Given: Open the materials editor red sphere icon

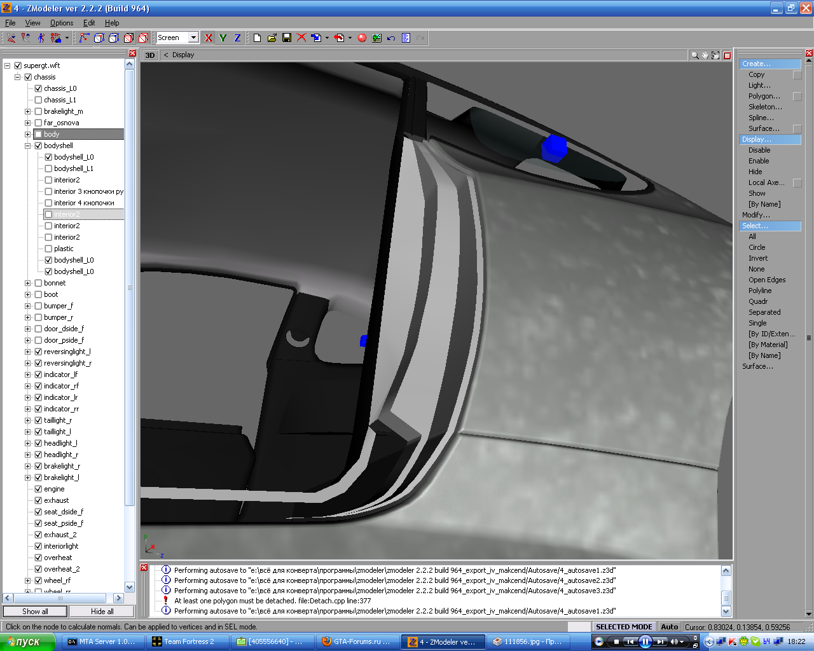Looking at the screenshot, I should pyautogui.click(x=362, y=38).
